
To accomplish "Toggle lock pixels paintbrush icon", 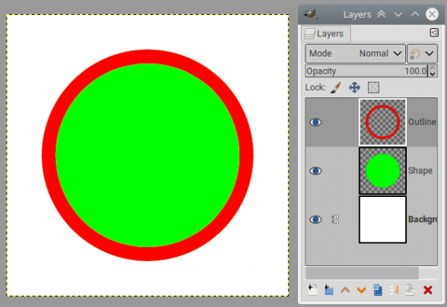I will (x=336, y=88).
